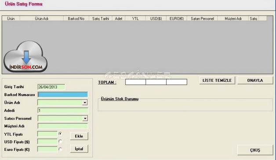
Task: Click the Ekle button
Action: [x=79, y=136]
